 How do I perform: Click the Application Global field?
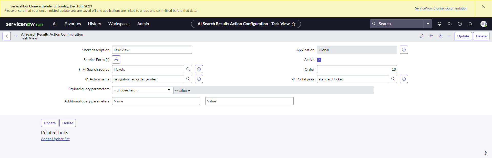(357, 50)
